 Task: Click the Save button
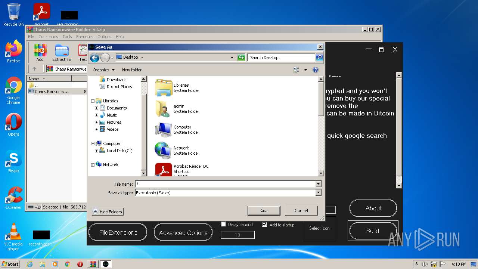click(x=264, y=211)
